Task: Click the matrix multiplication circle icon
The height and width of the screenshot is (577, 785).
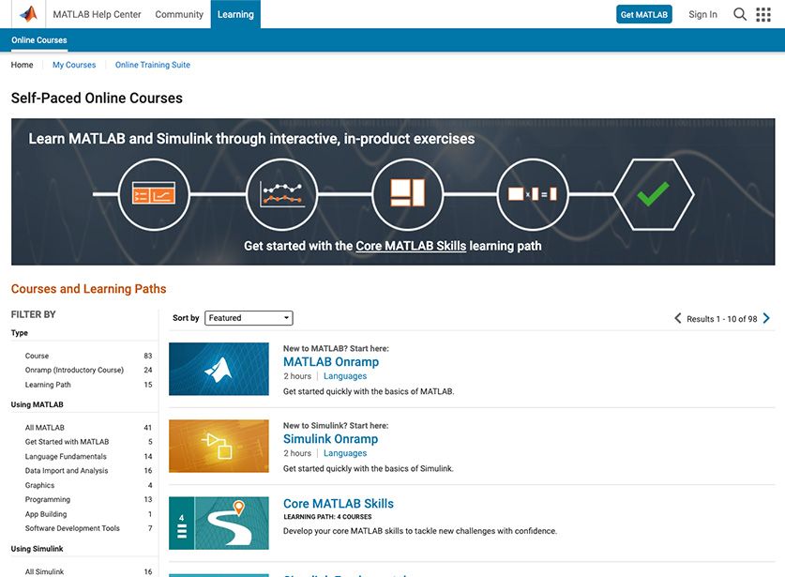Action: click(x=532, y=194)
